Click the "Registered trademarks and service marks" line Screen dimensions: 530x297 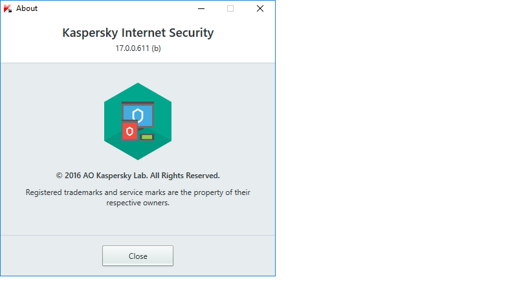click(x=138, y=192)
